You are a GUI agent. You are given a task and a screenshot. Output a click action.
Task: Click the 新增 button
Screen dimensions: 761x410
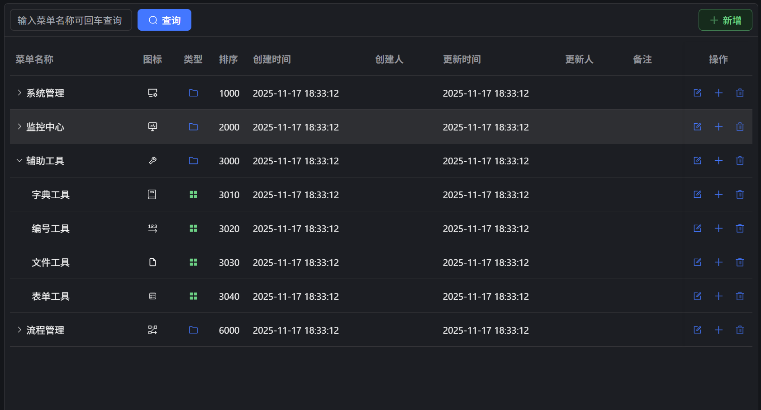[x=725, y=20]
